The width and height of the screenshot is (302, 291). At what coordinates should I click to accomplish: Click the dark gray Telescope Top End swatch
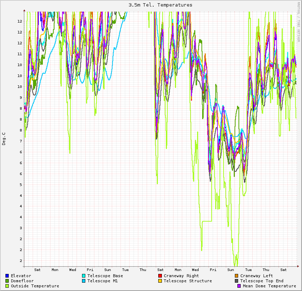(237, 281)
